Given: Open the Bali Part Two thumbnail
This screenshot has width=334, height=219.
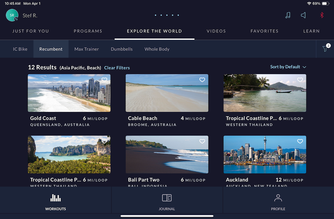Looking at the screenshot, I should coord(167,155).
